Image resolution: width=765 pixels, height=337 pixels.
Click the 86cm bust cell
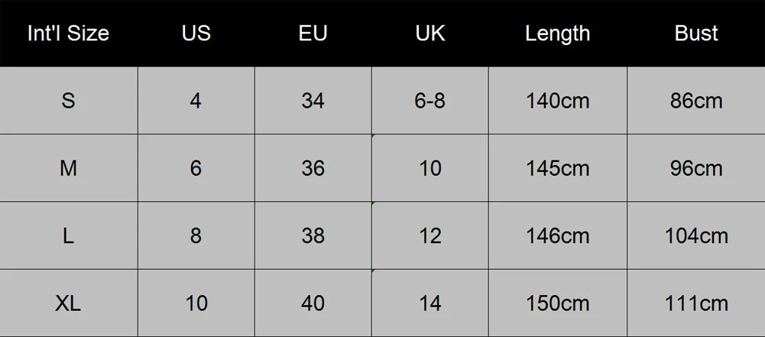(x=696, y=100)
